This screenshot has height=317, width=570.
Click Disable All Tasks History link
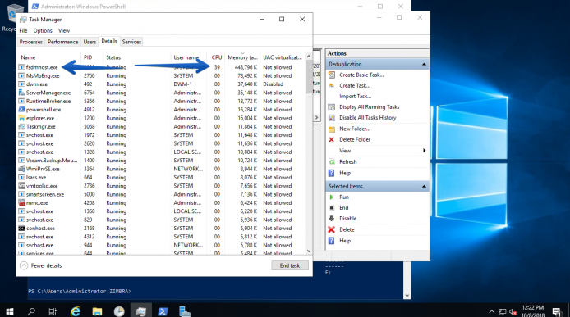pos(367,118)
